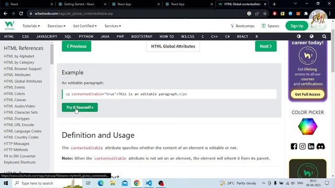Bookmark this page with star icon
The height and width of the screenshot is (188, 335).
[265, 14]
